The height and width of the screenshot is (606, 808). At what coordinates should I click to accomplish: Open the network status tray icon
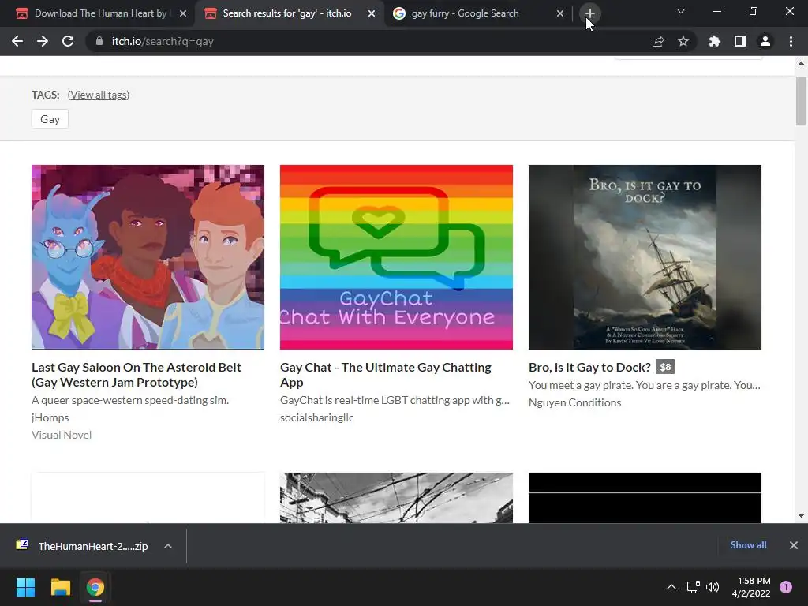(x=693, y=587)
